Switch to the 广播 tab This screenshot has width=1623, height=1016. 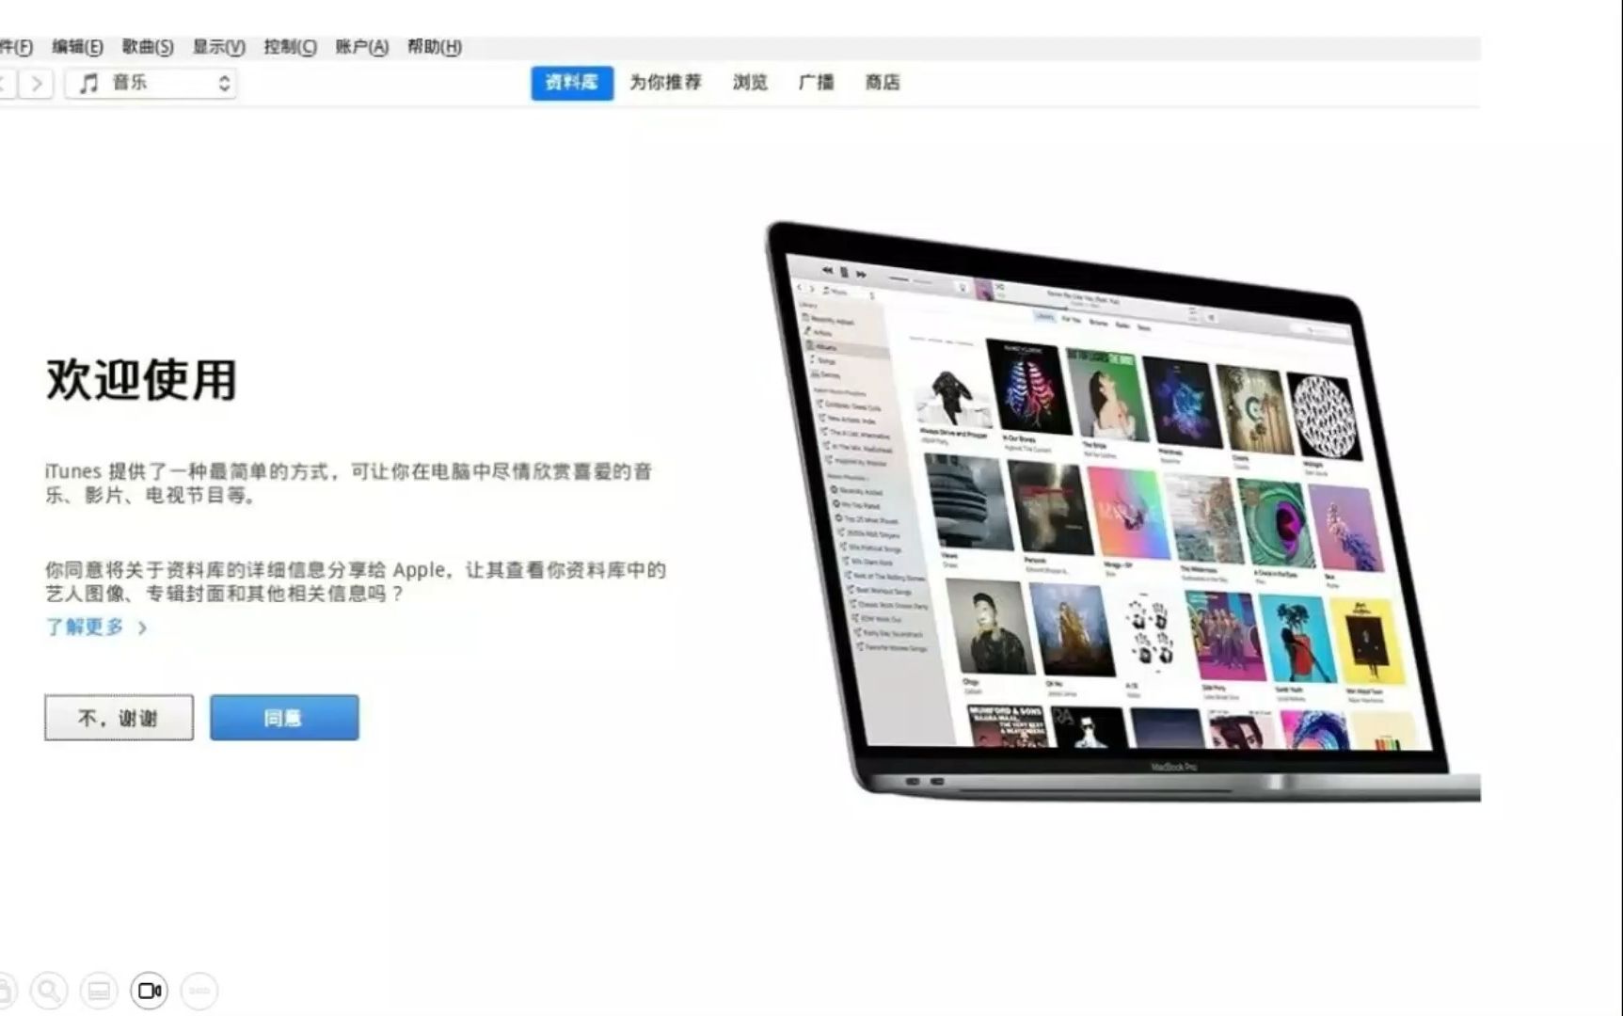point(817,83)
